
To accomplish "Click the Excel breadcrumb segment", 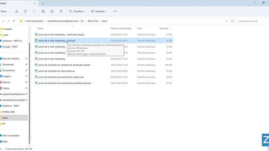I will (105, 21).
